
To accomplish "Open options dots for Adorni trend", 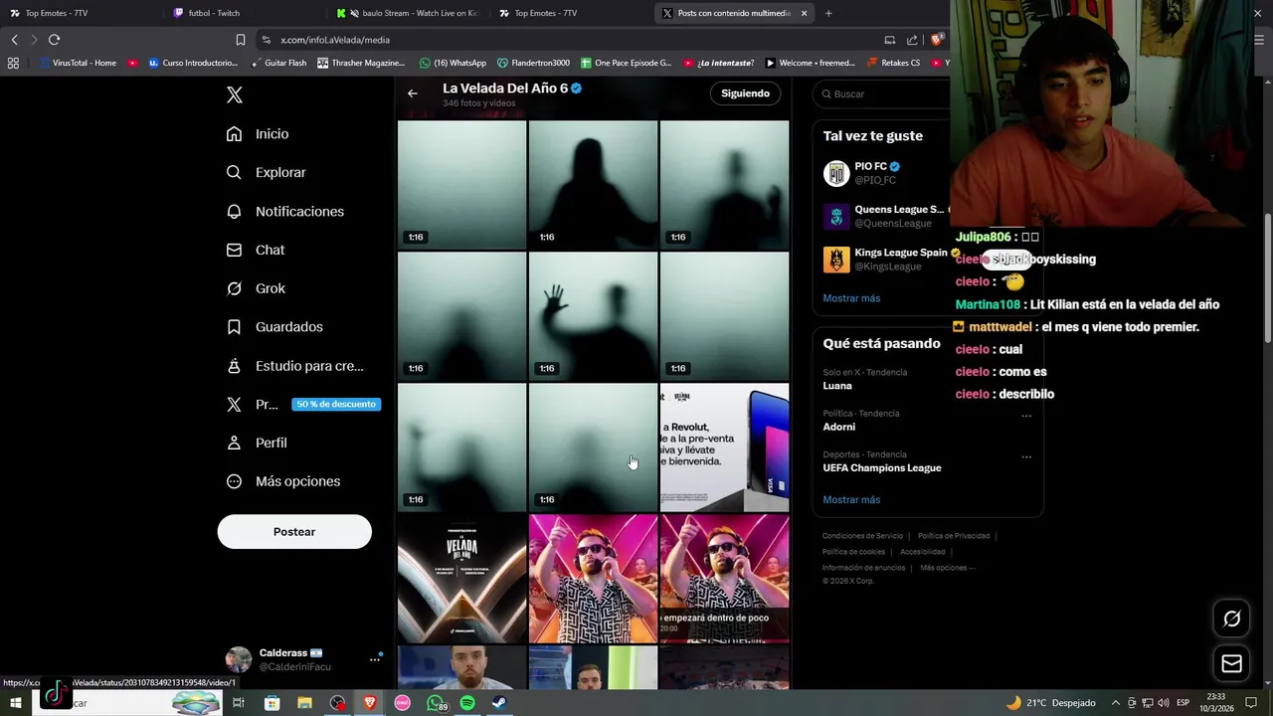I will click(x=1026, y=416).
